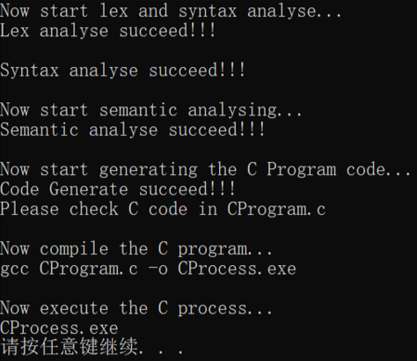Image resolution: width=417 pixels, height=361 pixels.
Task: Click the 'Code Generate succeed!!!' message
Action: click(117, 189)
